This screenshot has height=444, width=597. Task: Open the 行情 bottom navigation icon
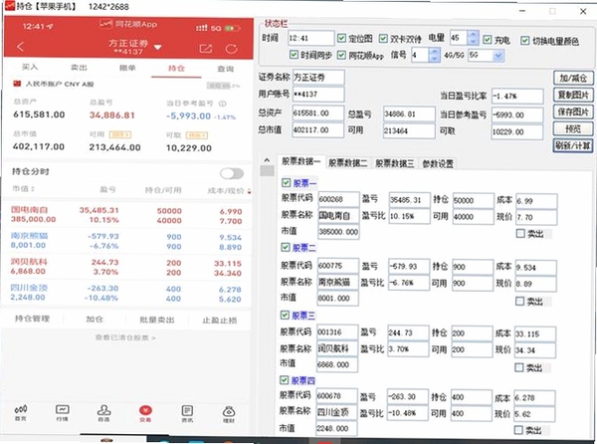[62, 413]
